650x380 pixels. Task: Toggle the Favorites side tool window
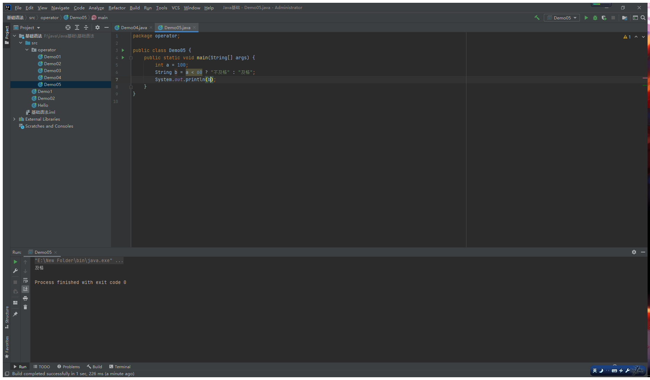point(7,347)
